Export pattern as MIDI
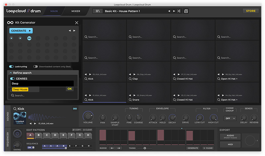This screenshot has width=265, height=156. (x=230, y=144)
